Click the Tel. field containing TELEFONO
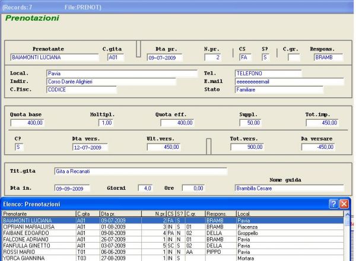 point(268,74)
